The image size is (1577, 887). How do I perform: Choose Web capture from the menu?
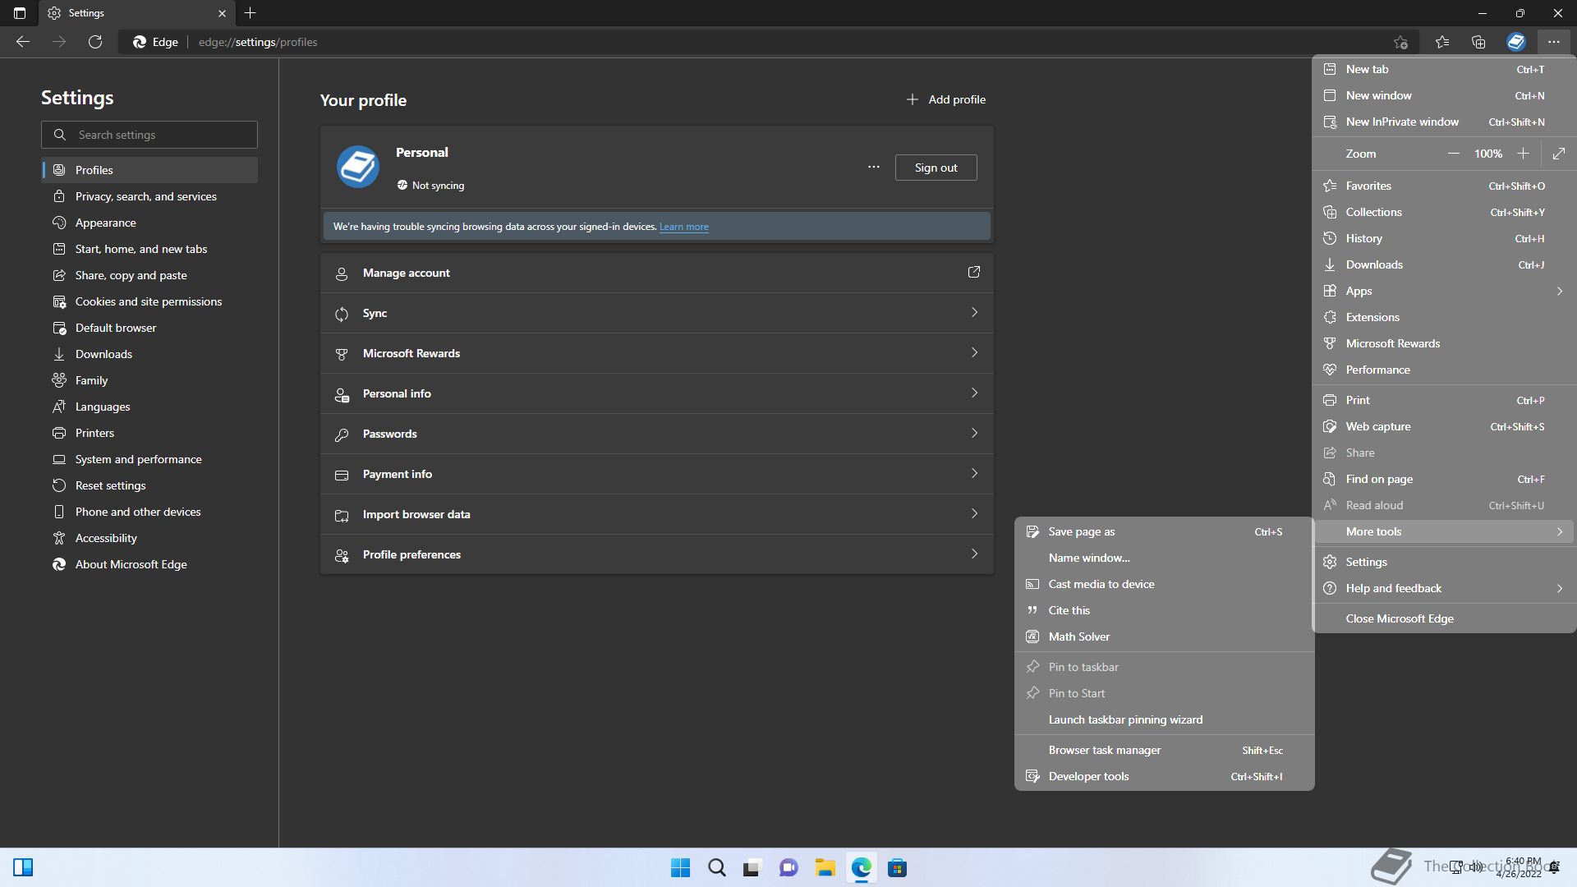[1444, 426]
